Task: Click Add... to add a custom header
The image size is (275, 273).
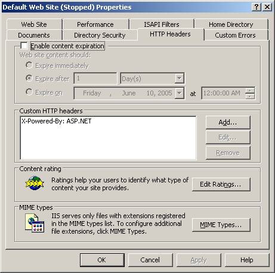Action: point(228,122)
